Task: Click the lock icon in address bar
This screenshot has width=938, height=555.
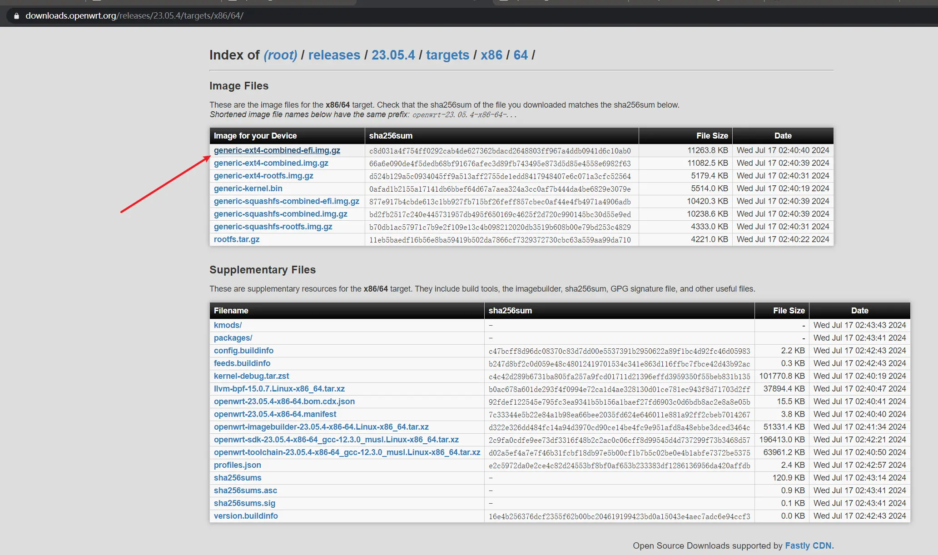Action: [x=17, y=16]
